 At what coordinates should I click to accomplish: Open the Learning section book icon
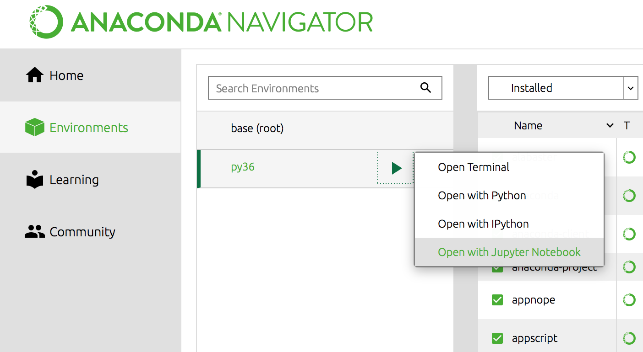click(x=34, y=180)
